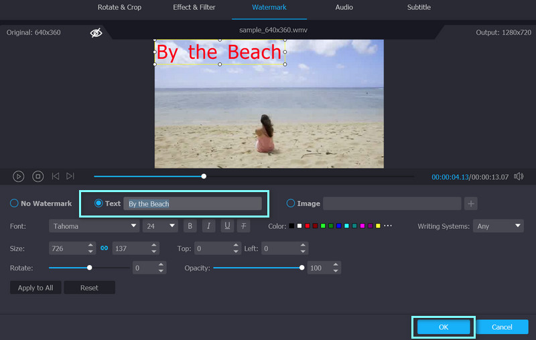536x340 pixels.
Task: Open the Tahoma font dropdown
Action: 92,226
